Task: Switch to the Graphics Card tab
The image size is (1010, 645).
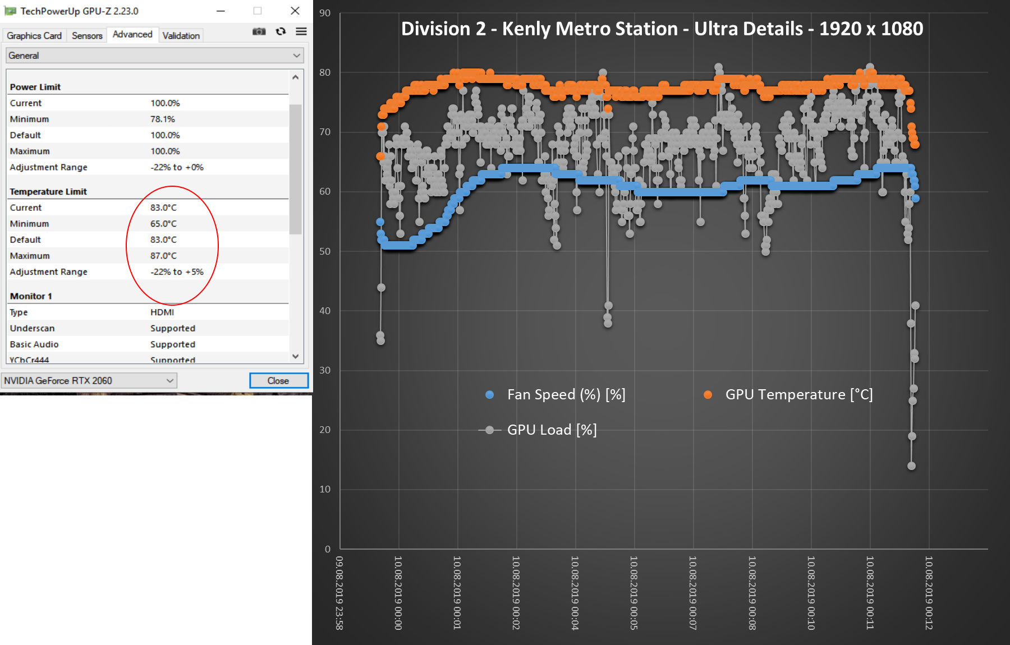Action: click(34, 35)
